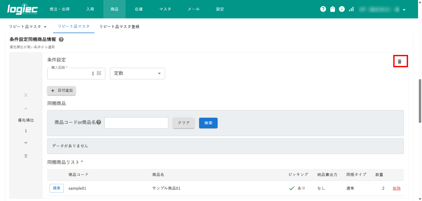Click the 編集 button for sample01

(x=57, y=188)
